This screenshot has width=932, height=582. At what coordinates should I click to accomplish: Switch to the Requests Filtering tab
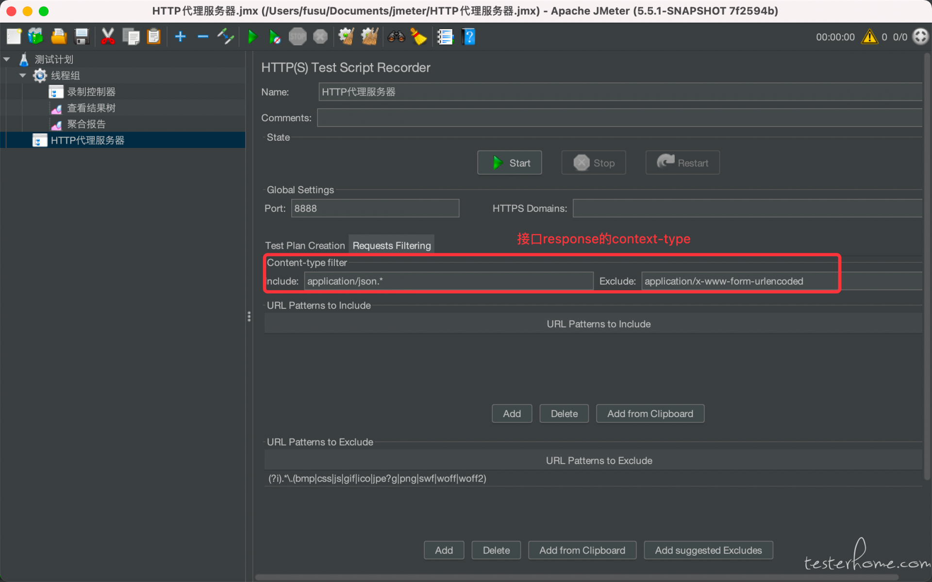pos(392,245)
